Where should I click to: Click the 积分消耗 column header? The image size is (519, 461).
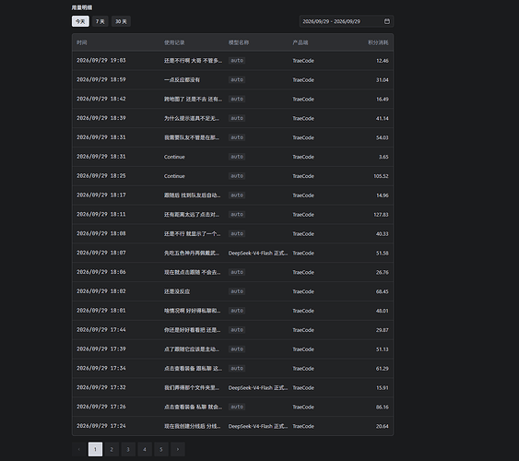tap(378, 42)
